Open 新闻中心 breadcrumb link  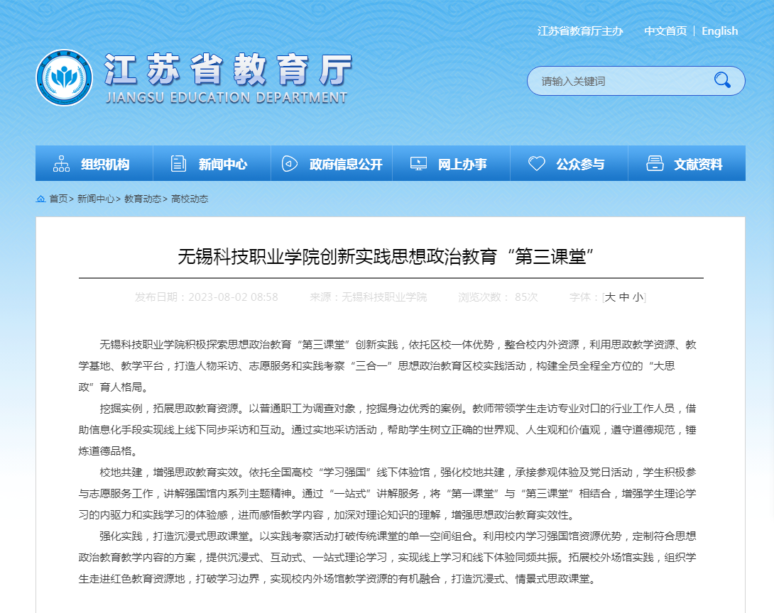pos(96,199)
